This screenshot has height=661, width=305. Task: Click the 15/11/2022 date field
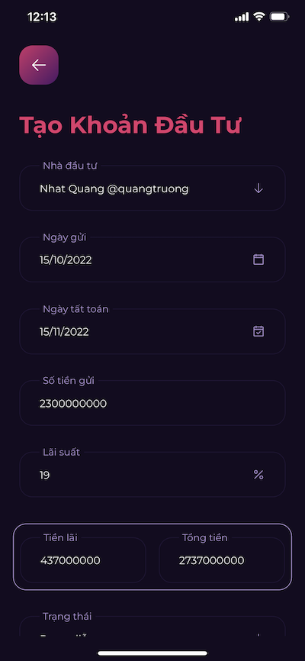[152, 331]
